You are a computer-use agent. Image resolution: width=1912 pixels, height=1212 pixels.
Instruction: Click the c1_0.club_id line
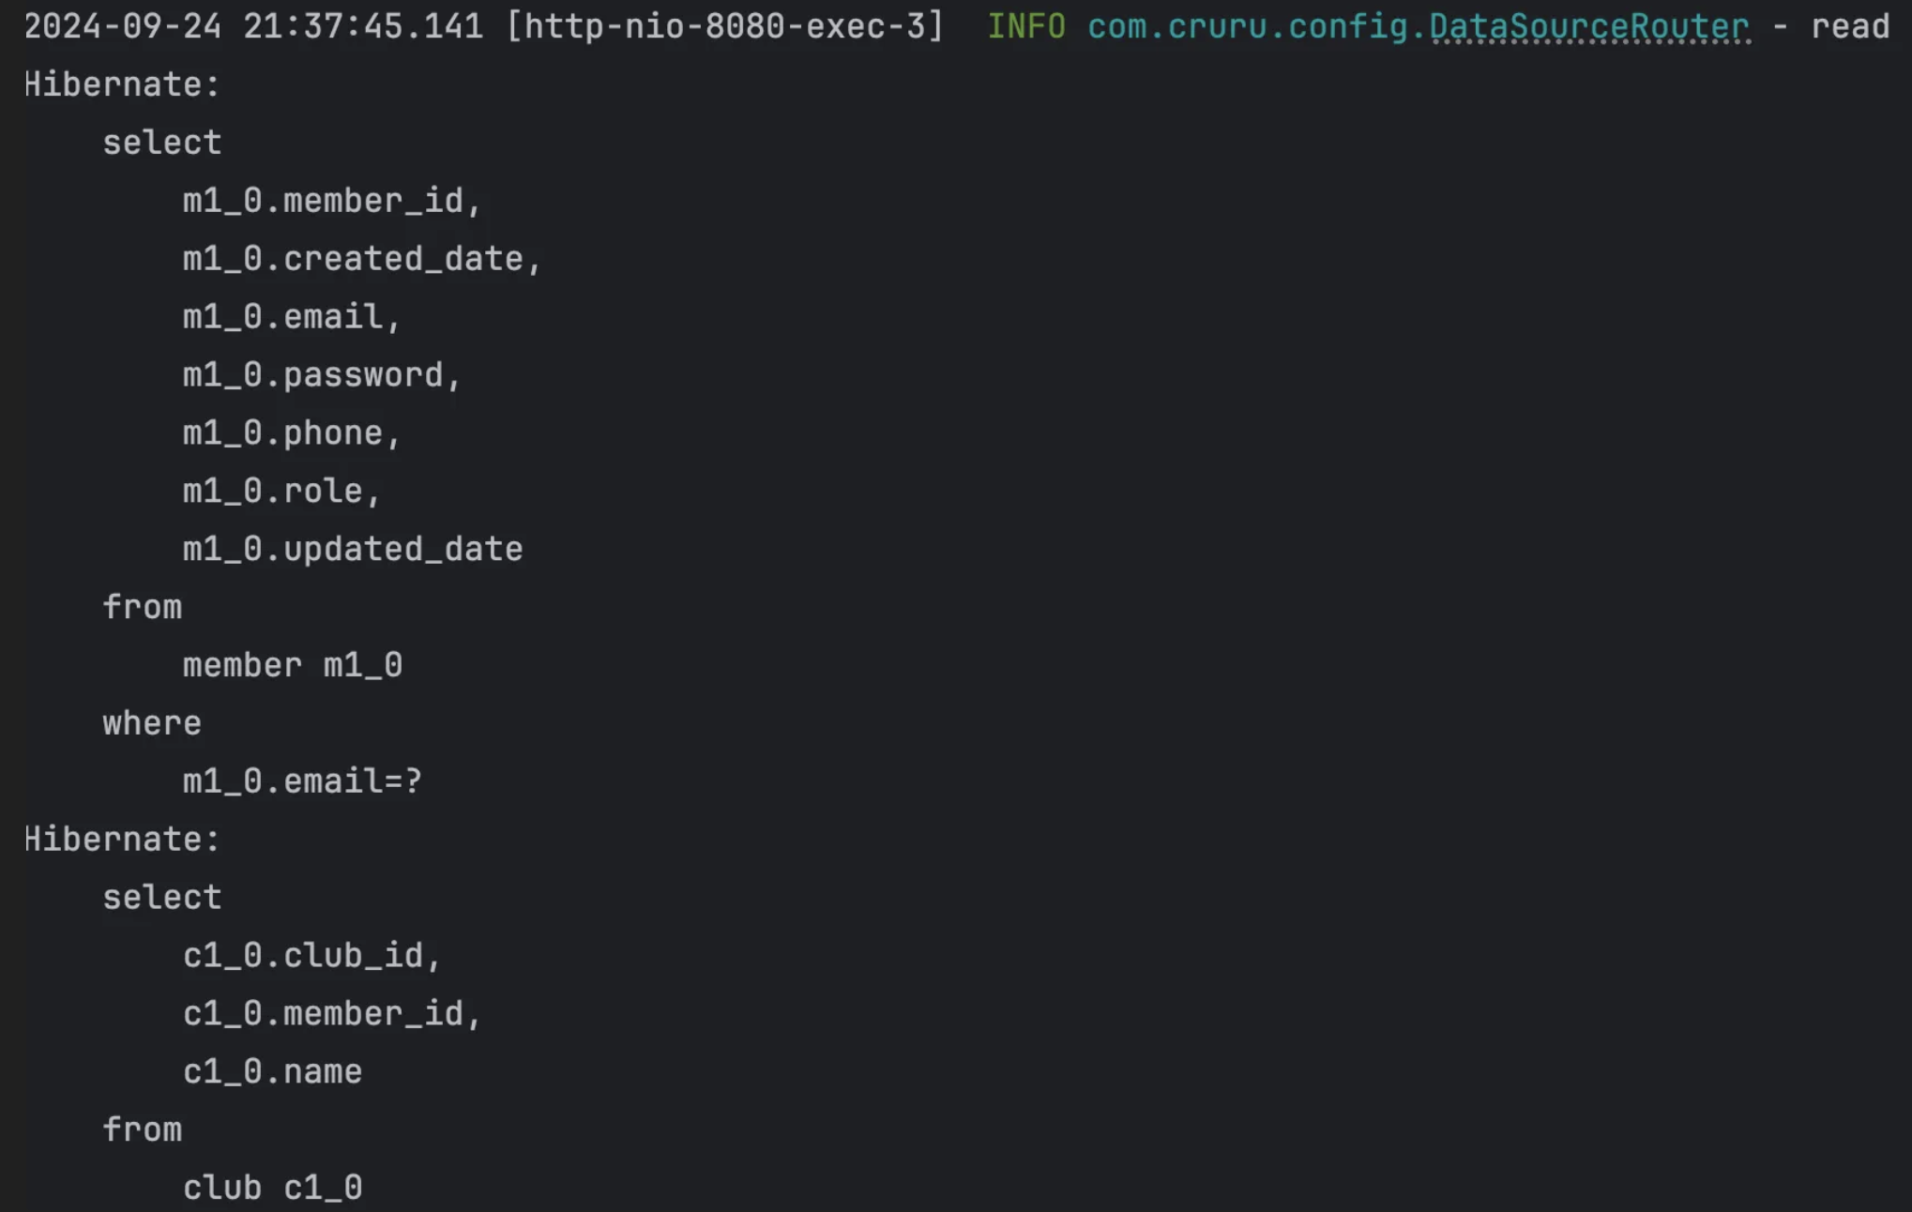(x=311, y=956)
